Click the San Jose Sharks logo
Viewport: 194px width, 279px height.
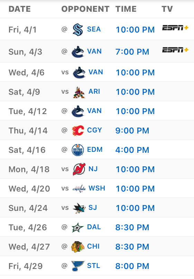tap(79, 208)
